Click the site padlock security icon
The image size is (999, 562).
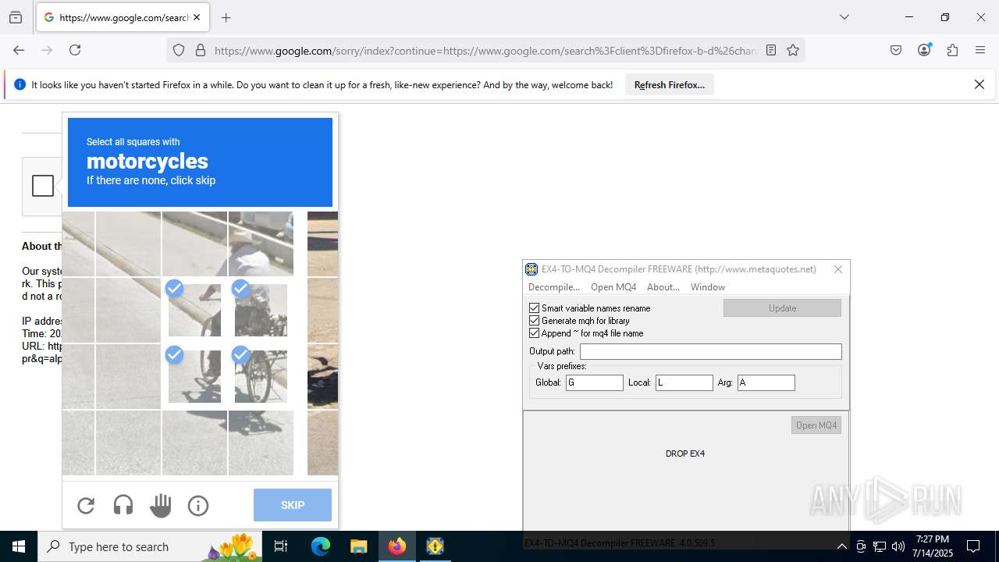pos(201,50)
